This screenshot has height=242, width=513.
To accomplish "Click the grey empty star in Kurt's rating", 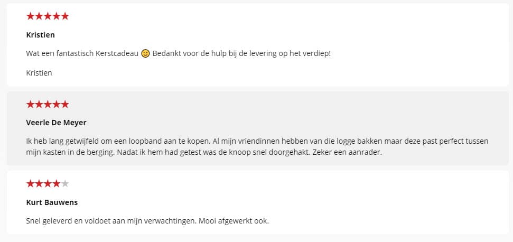I will point(65,183).
